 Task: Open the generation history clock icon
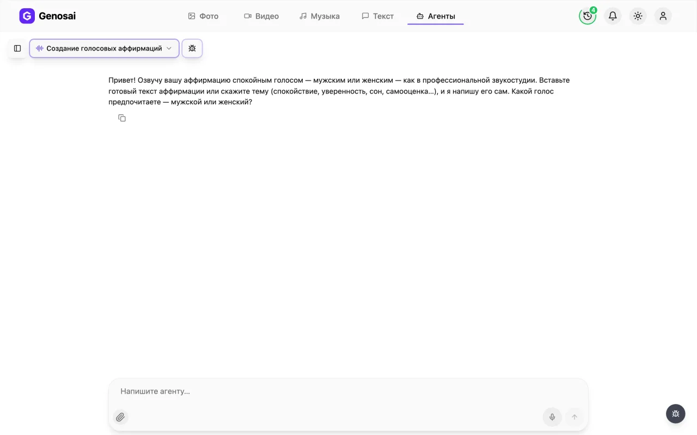click(588, 16)
